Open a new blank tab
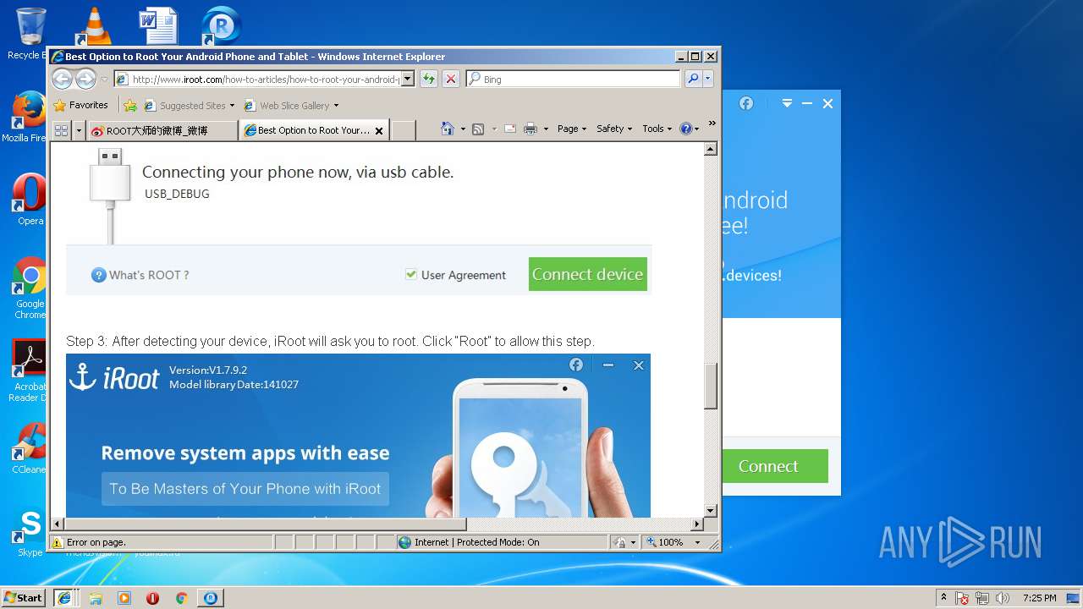This screenshot has width=1083, height=609. [x=404, y=130]
